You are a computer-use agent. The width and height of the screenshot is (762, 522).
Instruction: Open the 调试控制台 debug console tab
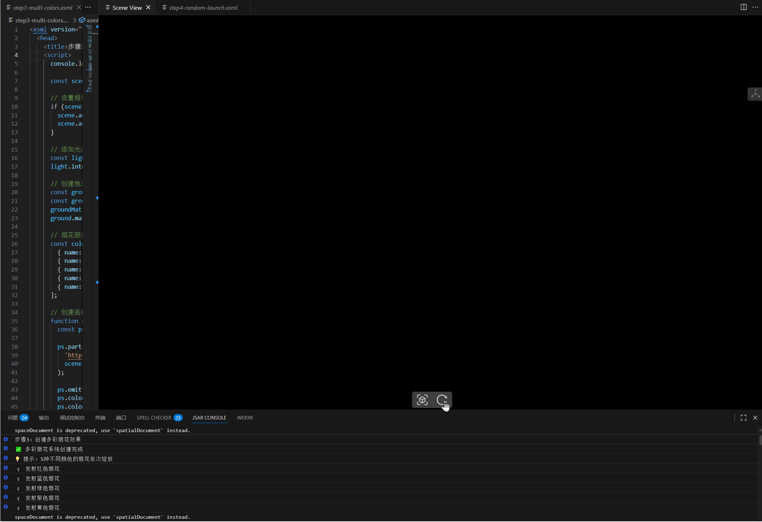pyautogui.click(x=72, y=418)
